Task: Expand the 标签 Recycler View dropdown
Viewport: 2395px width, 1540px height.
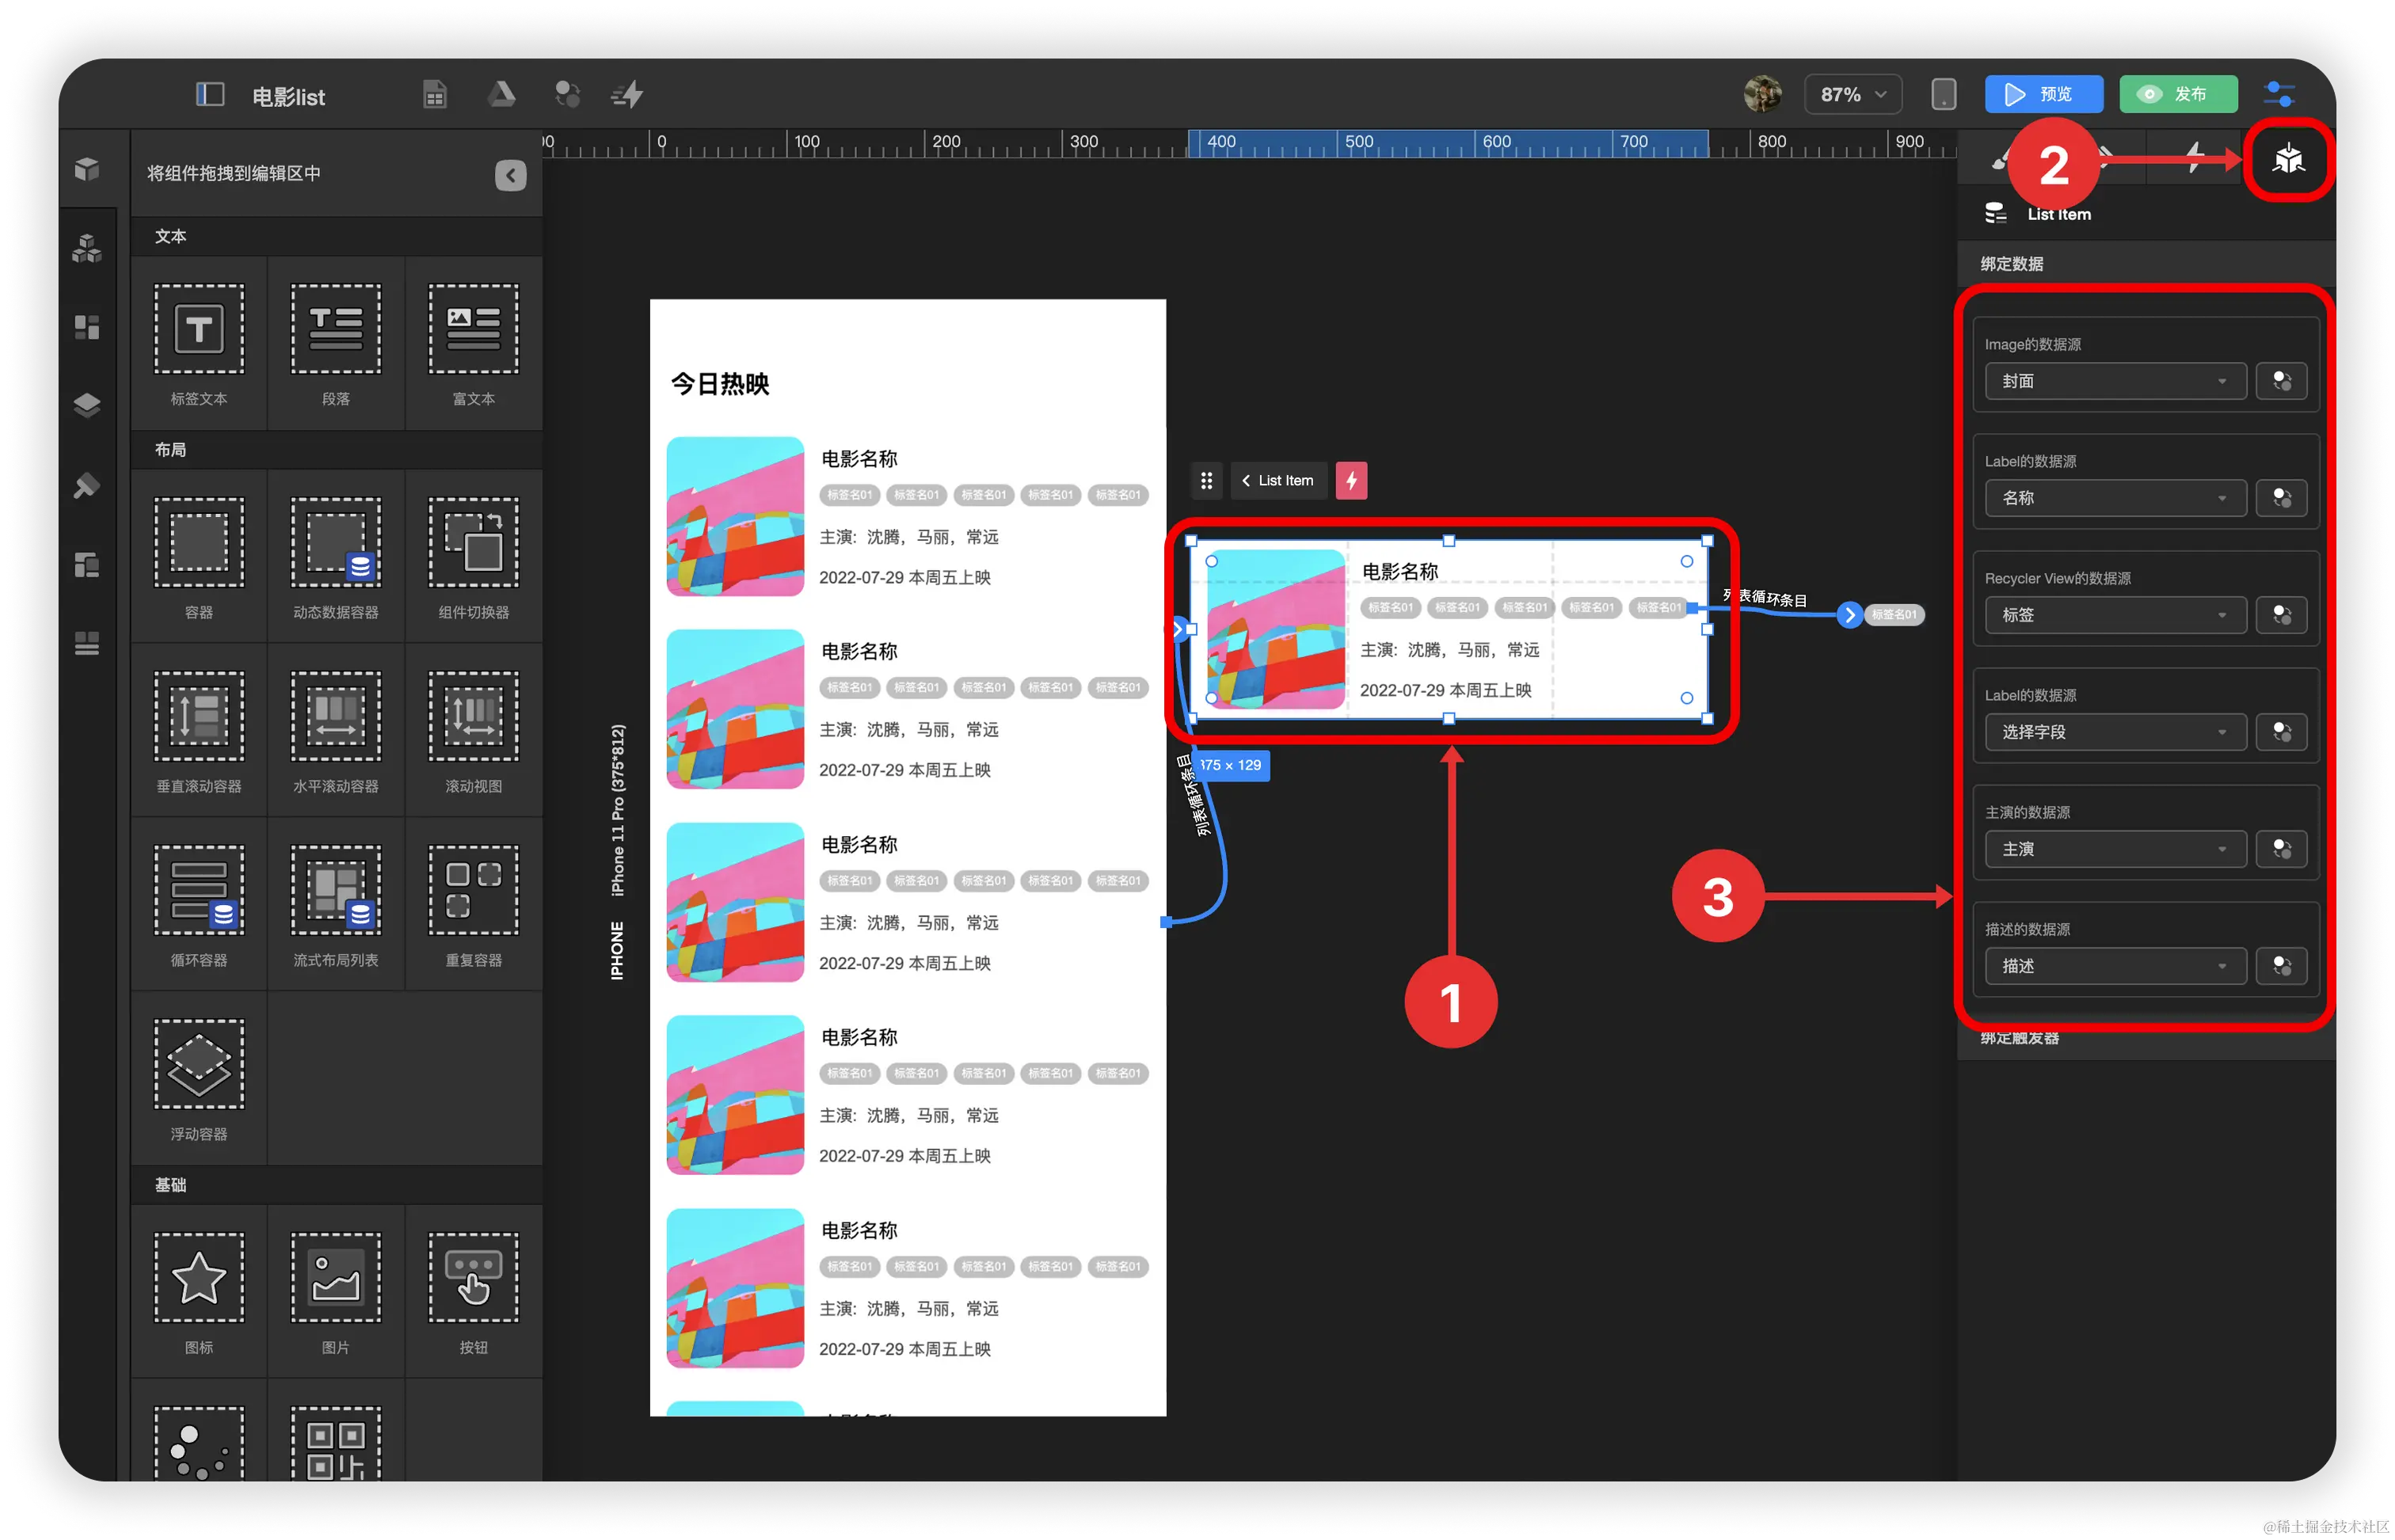Action: [x=2114, y=615]
